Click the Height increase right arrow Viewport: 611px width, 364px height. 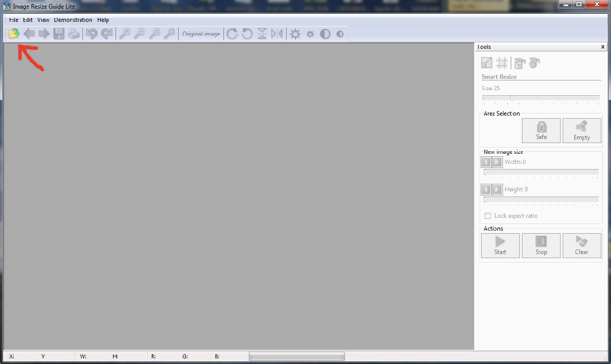pyautogui.click(x=497, y=189)
